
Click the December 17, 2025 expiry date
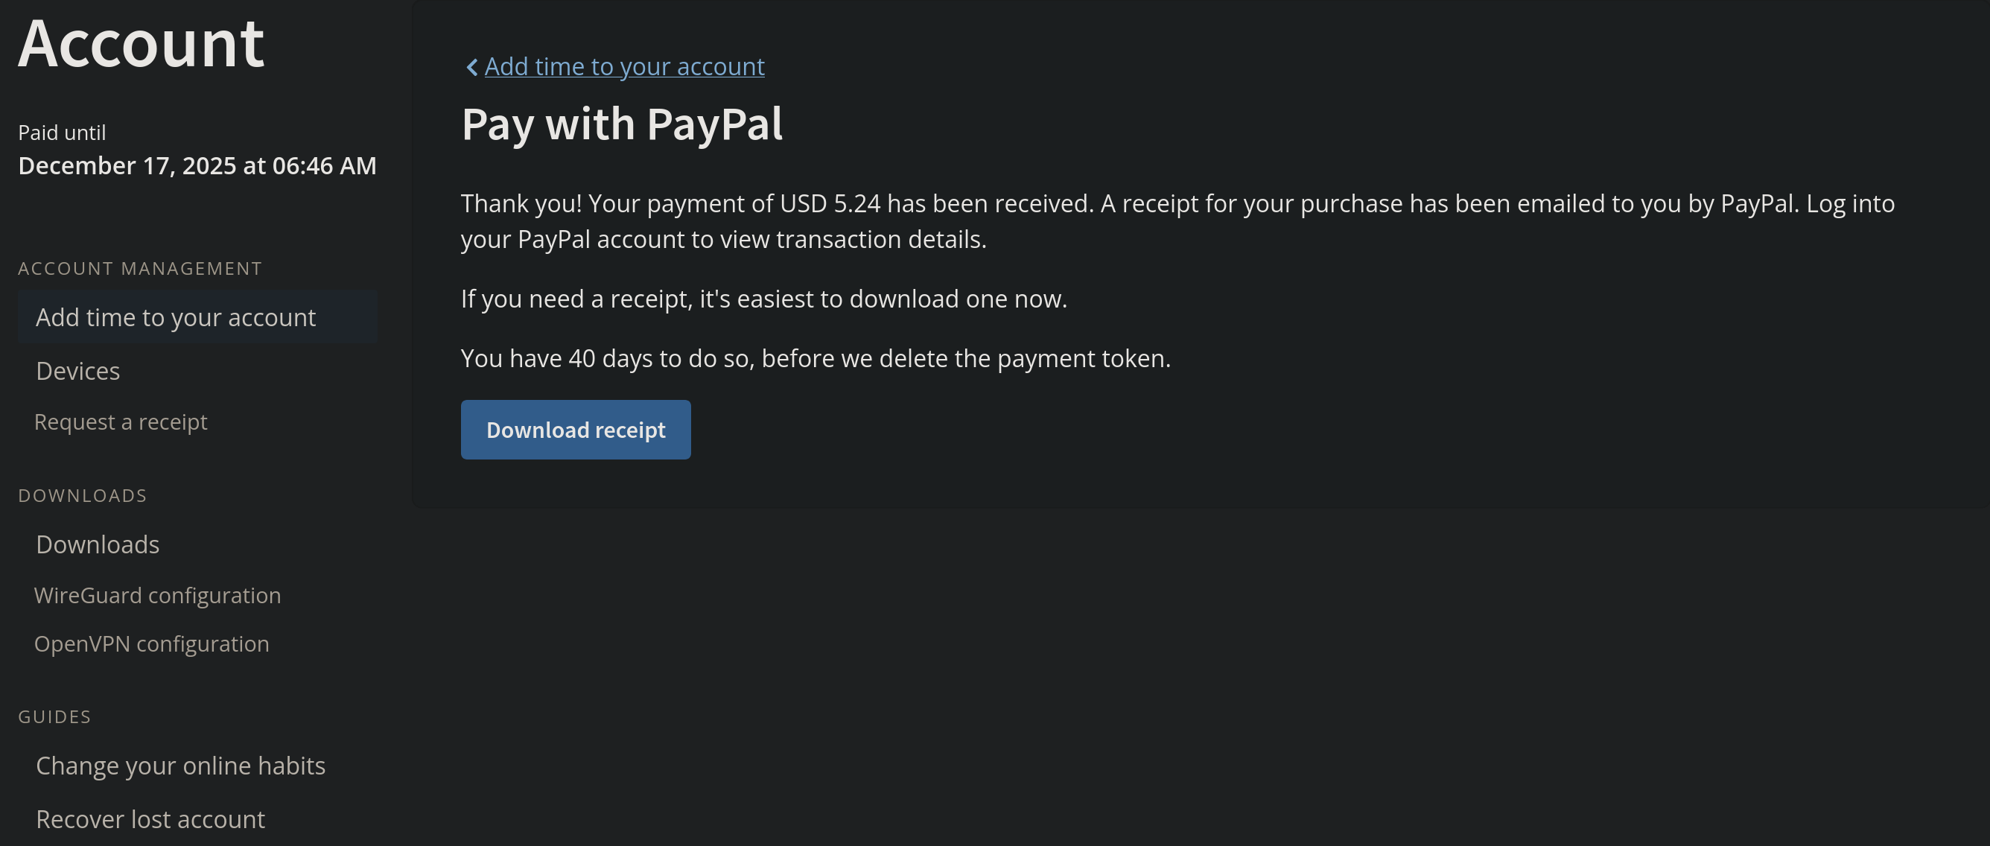197,165
